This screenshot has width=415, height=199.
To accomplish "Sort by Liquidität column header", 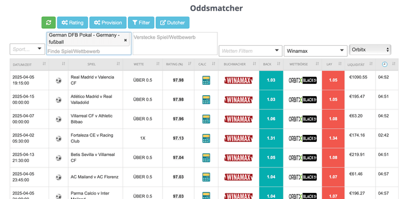I will point(360,64).
